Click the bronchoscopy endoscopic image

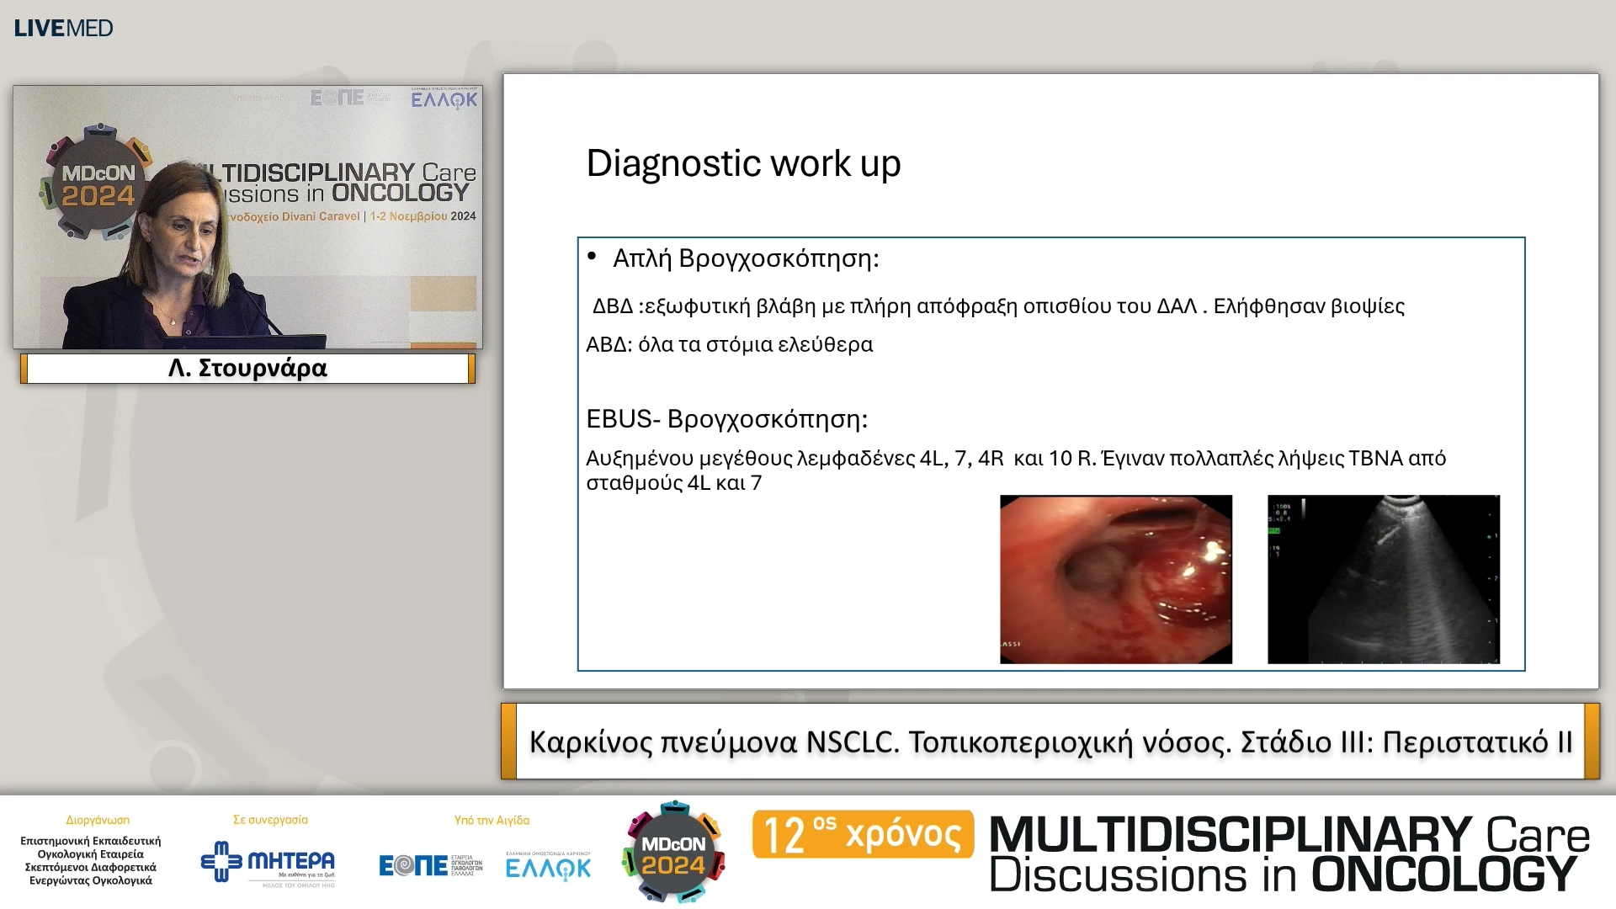pyautogui.click(x=1115, y=579)
